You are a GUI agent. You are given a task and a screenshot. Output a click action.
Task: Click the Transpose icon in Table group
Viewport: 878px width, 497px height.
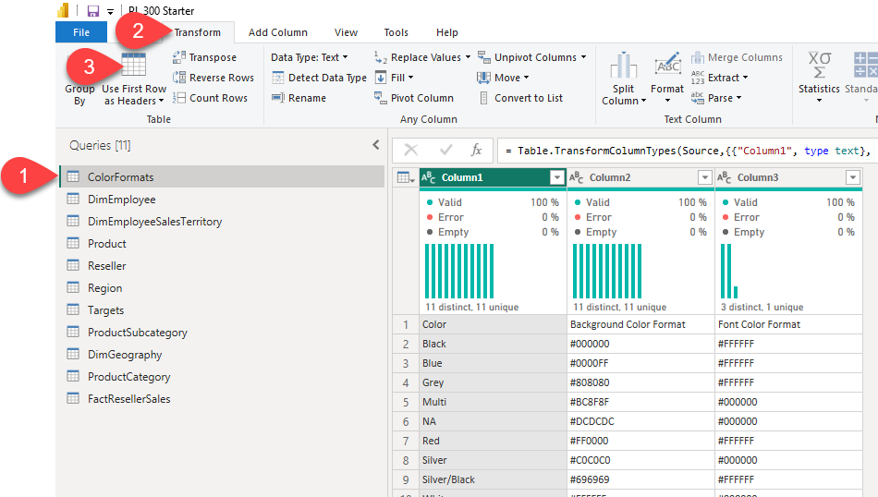click(x=179, y=57)
